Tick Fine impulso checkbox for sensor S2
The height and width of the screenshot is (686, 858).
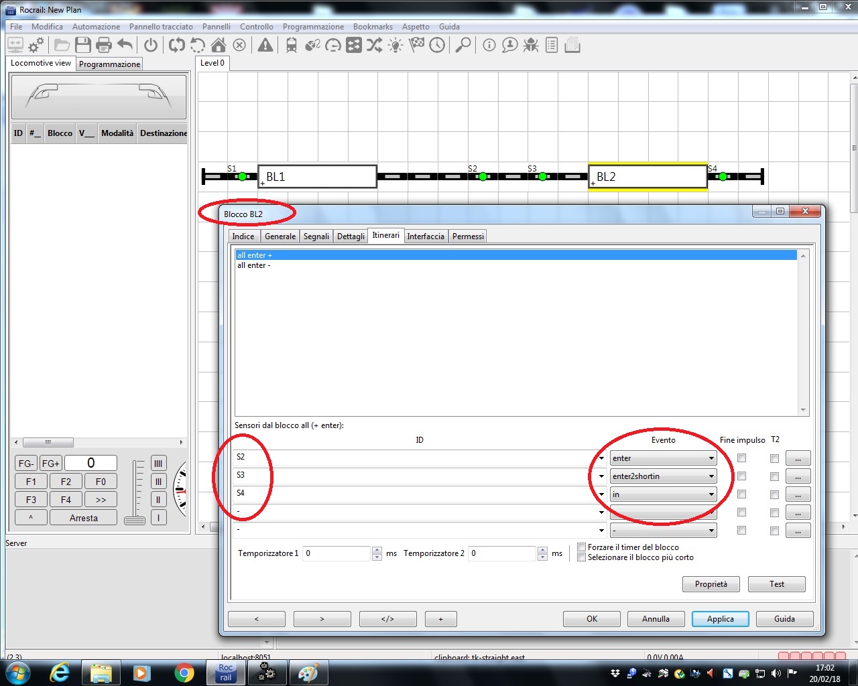pos(741,458)
